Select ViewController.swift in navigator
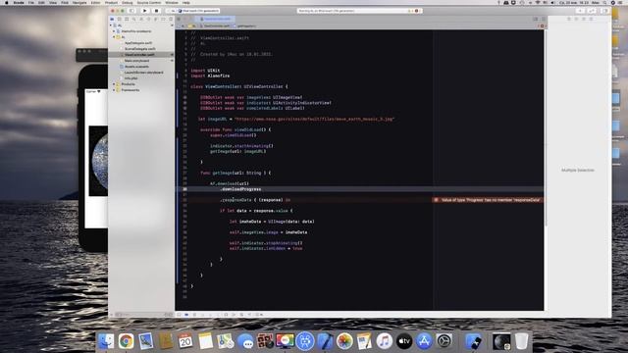The height and width of the screenshot is (353, 628). pyautogui.click(x=139, y=55)
